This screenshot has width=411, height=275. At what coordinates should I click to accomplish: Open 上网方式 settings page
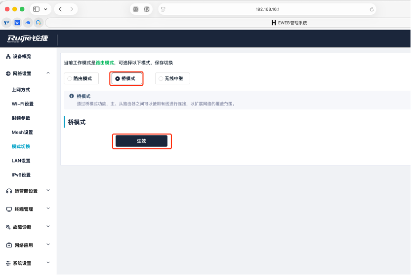pyautogui.click(x=21, y=90)
